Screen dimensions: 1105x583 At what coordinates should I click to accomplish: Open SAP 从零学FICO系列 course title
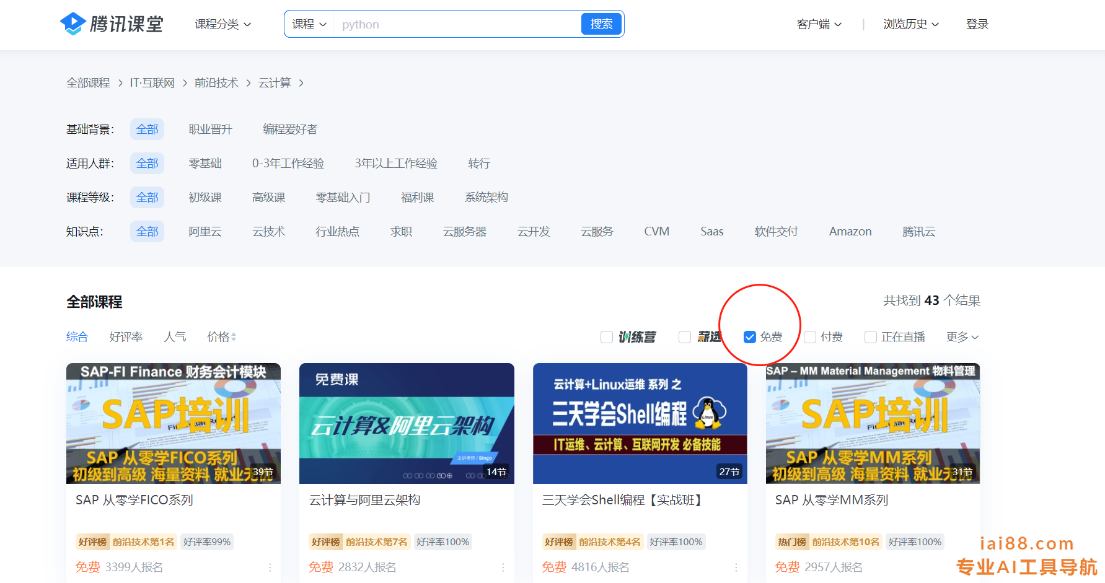pyautogui.click(x=134, y=500)
